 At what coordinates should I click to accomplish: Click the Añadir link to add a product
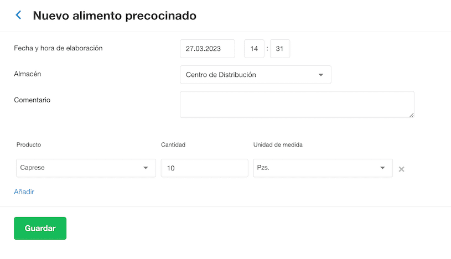24,191
